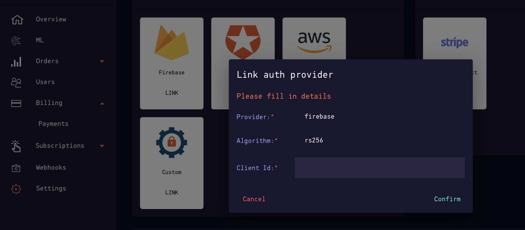The height and width of the screenshot is (230, 525).
Task: Expand the Orders menu arrow
Action: pos(102,61)
